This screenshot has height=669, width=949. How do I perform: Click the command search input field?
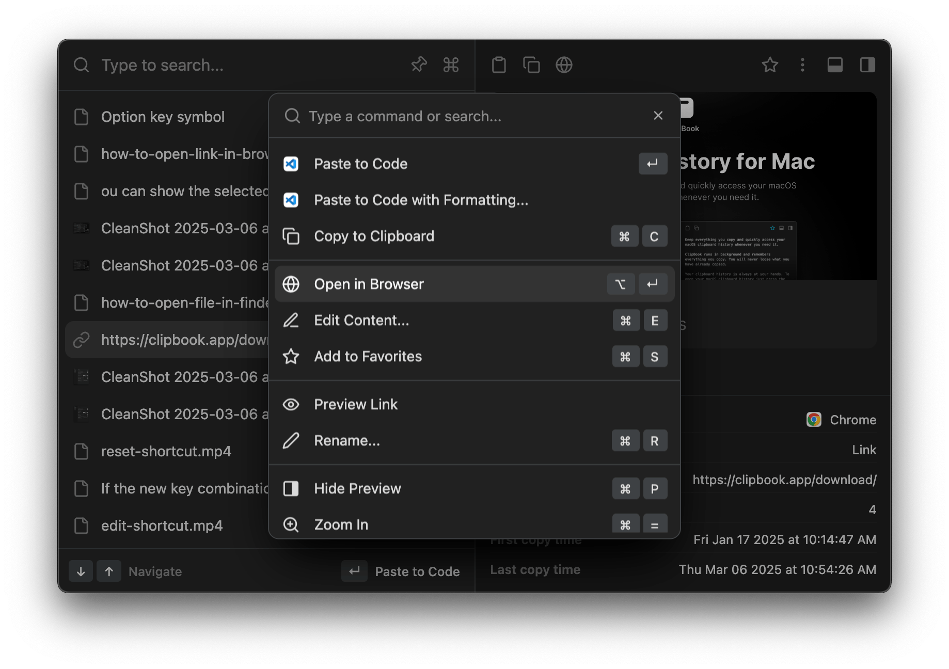click(x=475, y=116)
